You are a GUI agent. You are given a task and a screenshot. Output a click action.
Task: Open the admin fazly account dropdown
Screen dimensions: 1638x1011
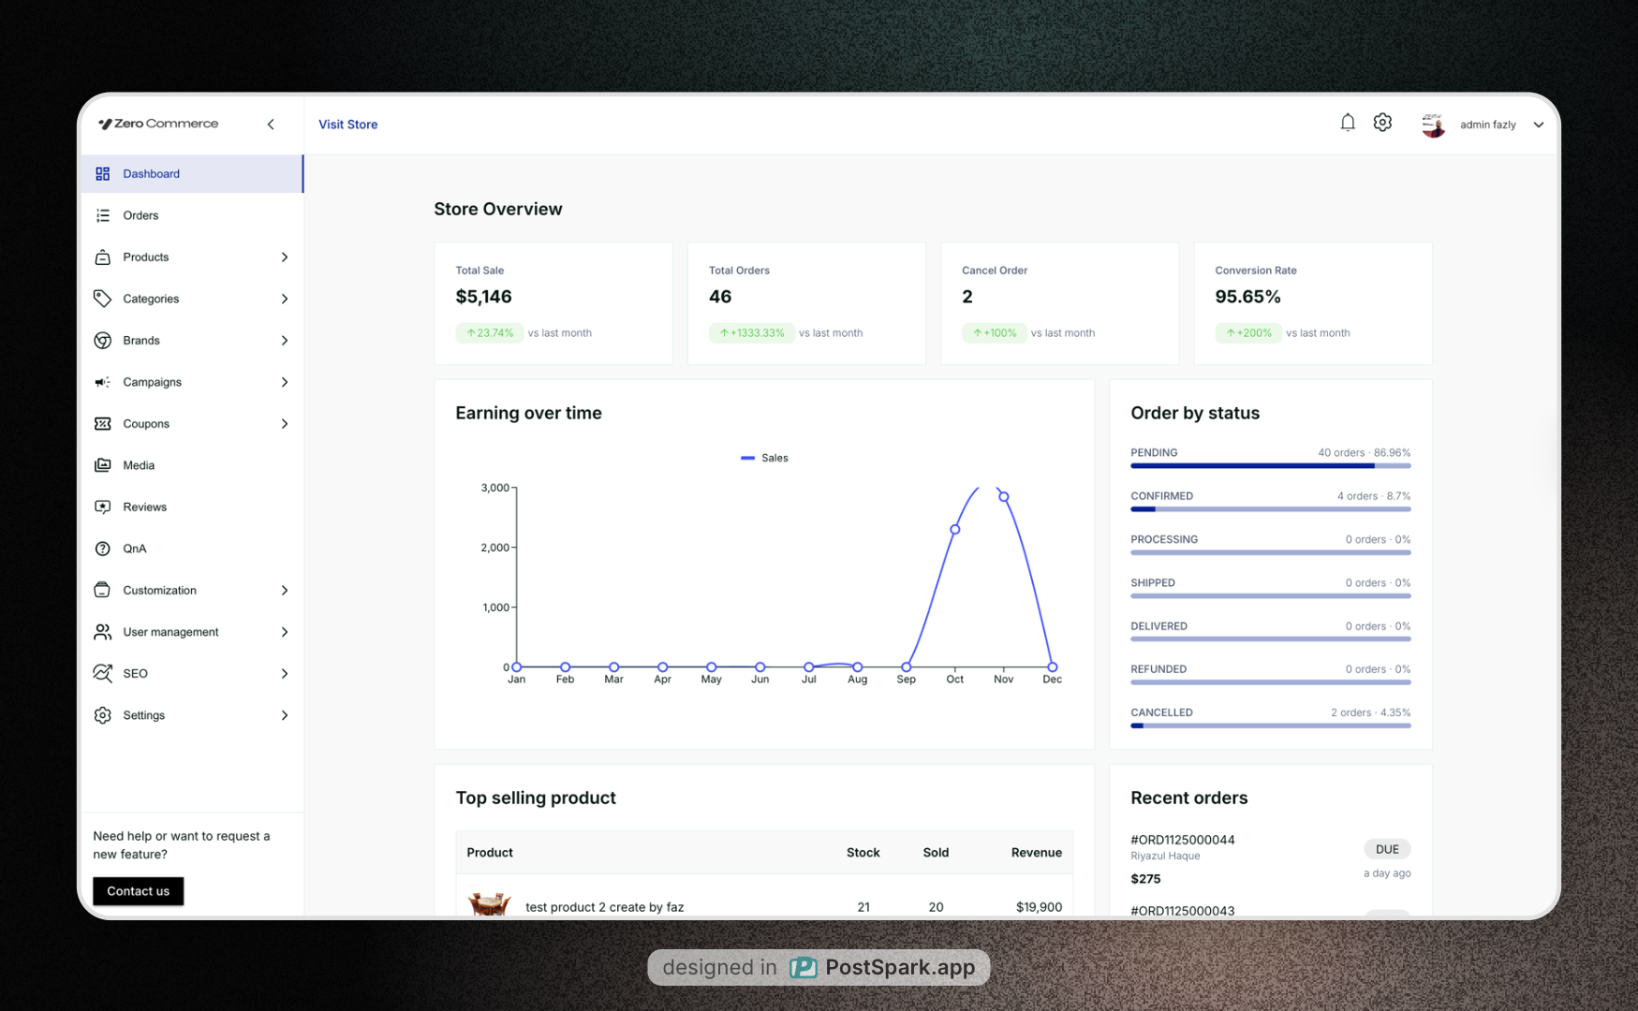[x=1539, y=124]
